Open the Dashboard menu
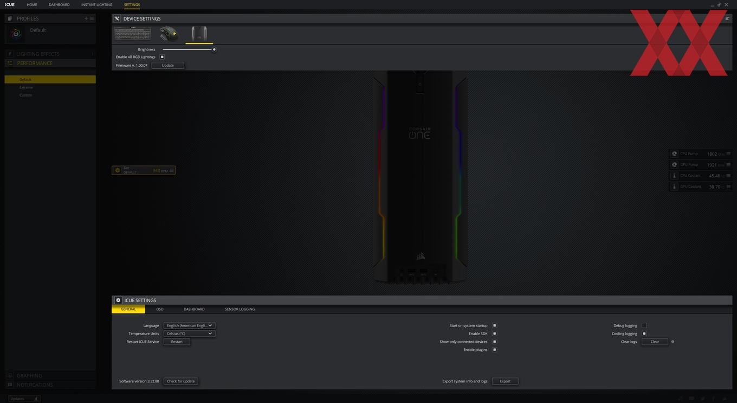The width and height of the screenshot is (737, 403). (59, 5)
